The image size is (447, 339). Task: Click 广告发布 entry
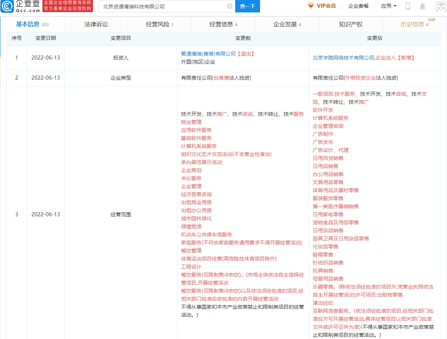coord(323,142)
